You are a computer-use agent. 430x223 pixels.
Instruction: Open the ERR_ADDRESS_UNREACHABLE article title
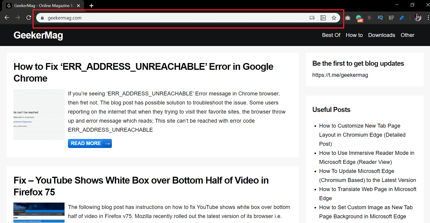[144, 72]
